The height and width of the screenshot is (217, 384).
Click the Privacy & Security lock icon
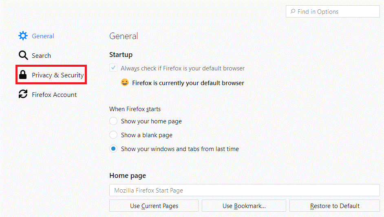23,75
